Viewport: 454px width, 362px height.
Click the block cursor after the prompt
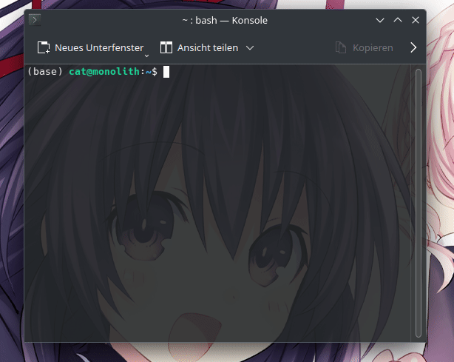point(166,72)
